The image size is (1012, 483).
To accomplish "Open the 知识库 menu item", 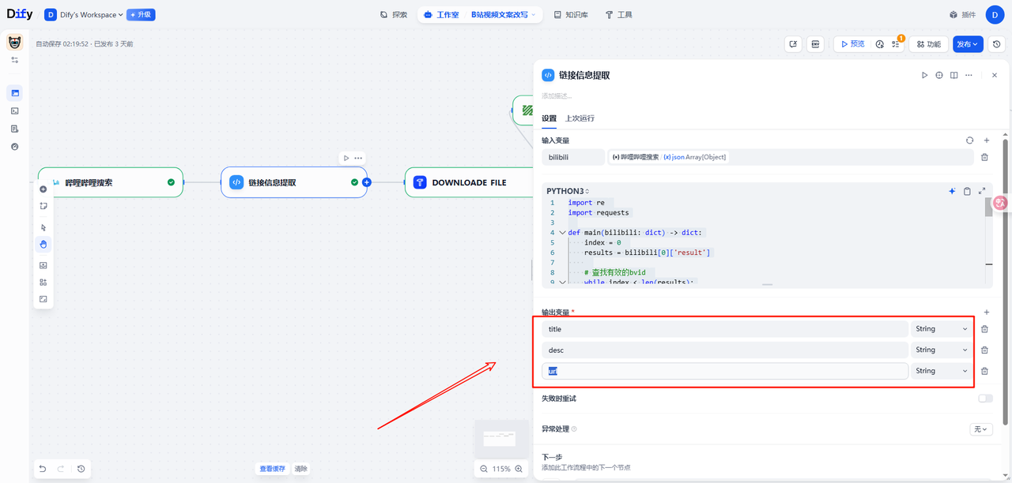I will 571,14.
